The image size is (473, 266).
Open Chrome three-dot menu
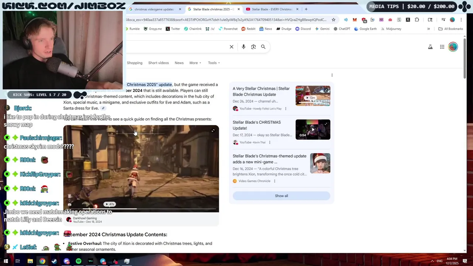(461, 20)
